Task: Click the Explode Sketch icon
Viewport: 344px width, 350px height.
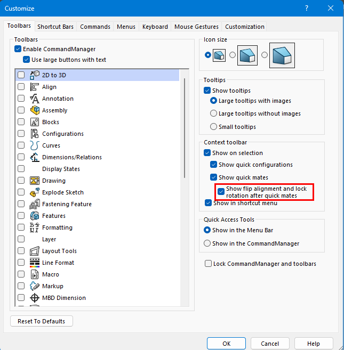Action: 35,192
